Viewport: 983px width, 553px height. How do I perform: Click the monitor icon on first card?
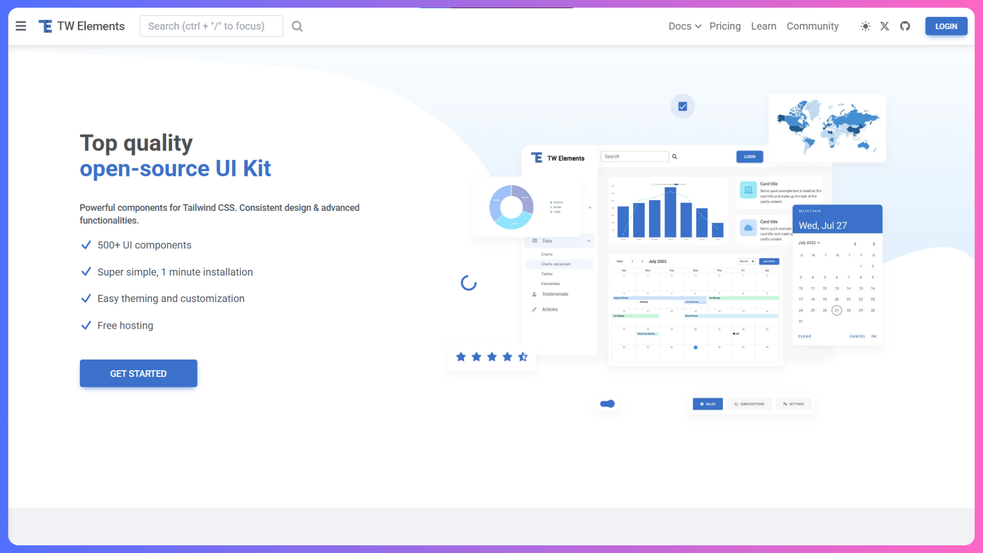click(x=748, y=190)
